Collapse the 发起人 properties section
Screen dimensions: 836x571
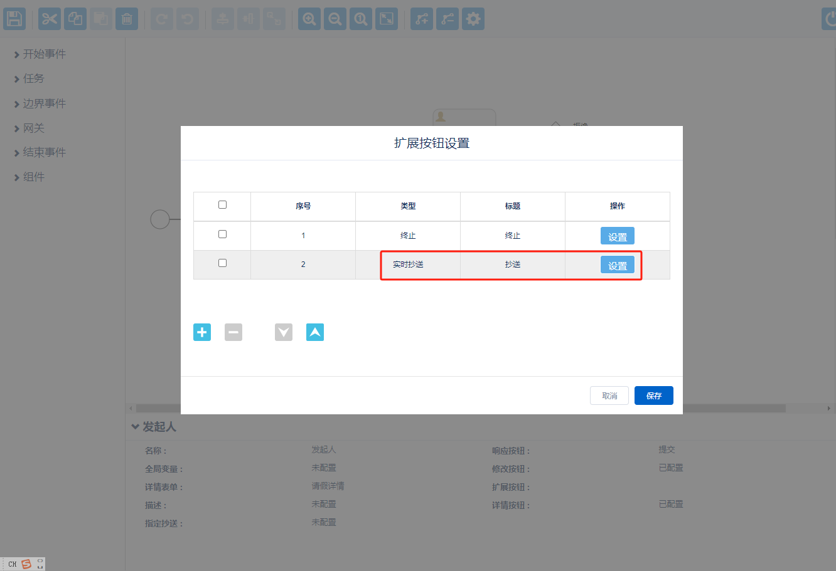click(x=136, y=427)
